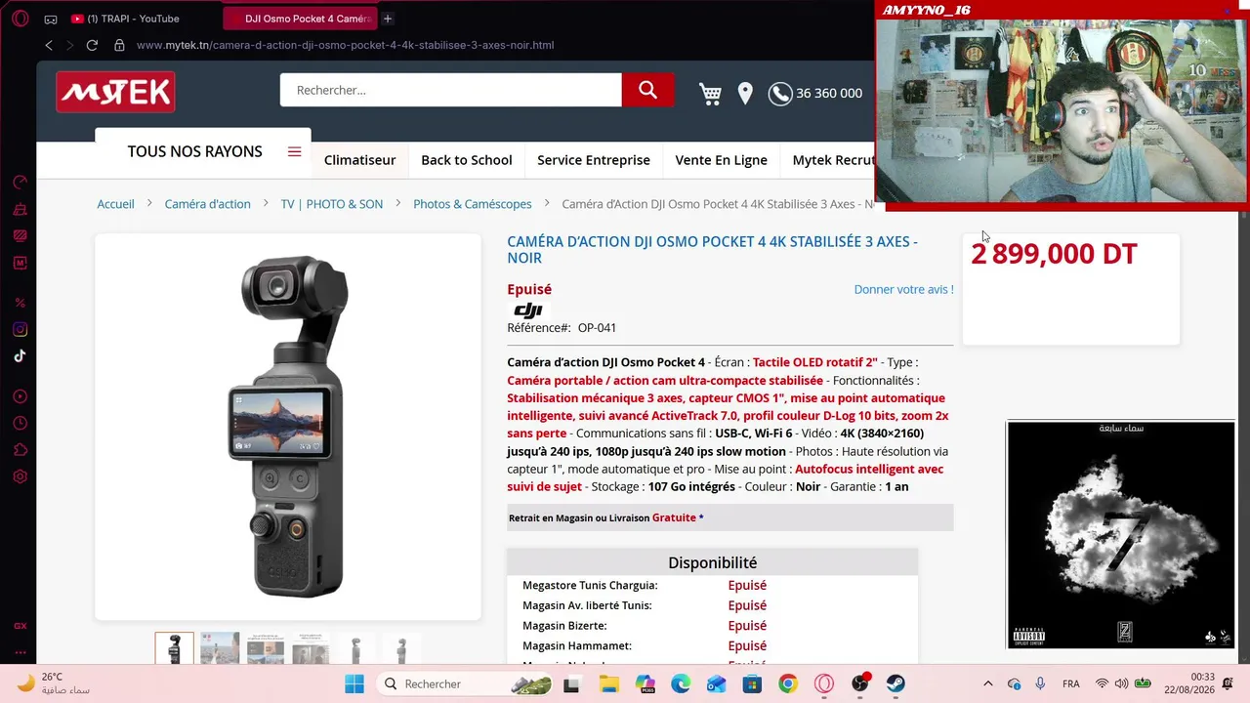Image resolution: width=1250 pixels, height=703 pixels.
Task: Open the Climatiseur menu
Action: coord(359,160)
